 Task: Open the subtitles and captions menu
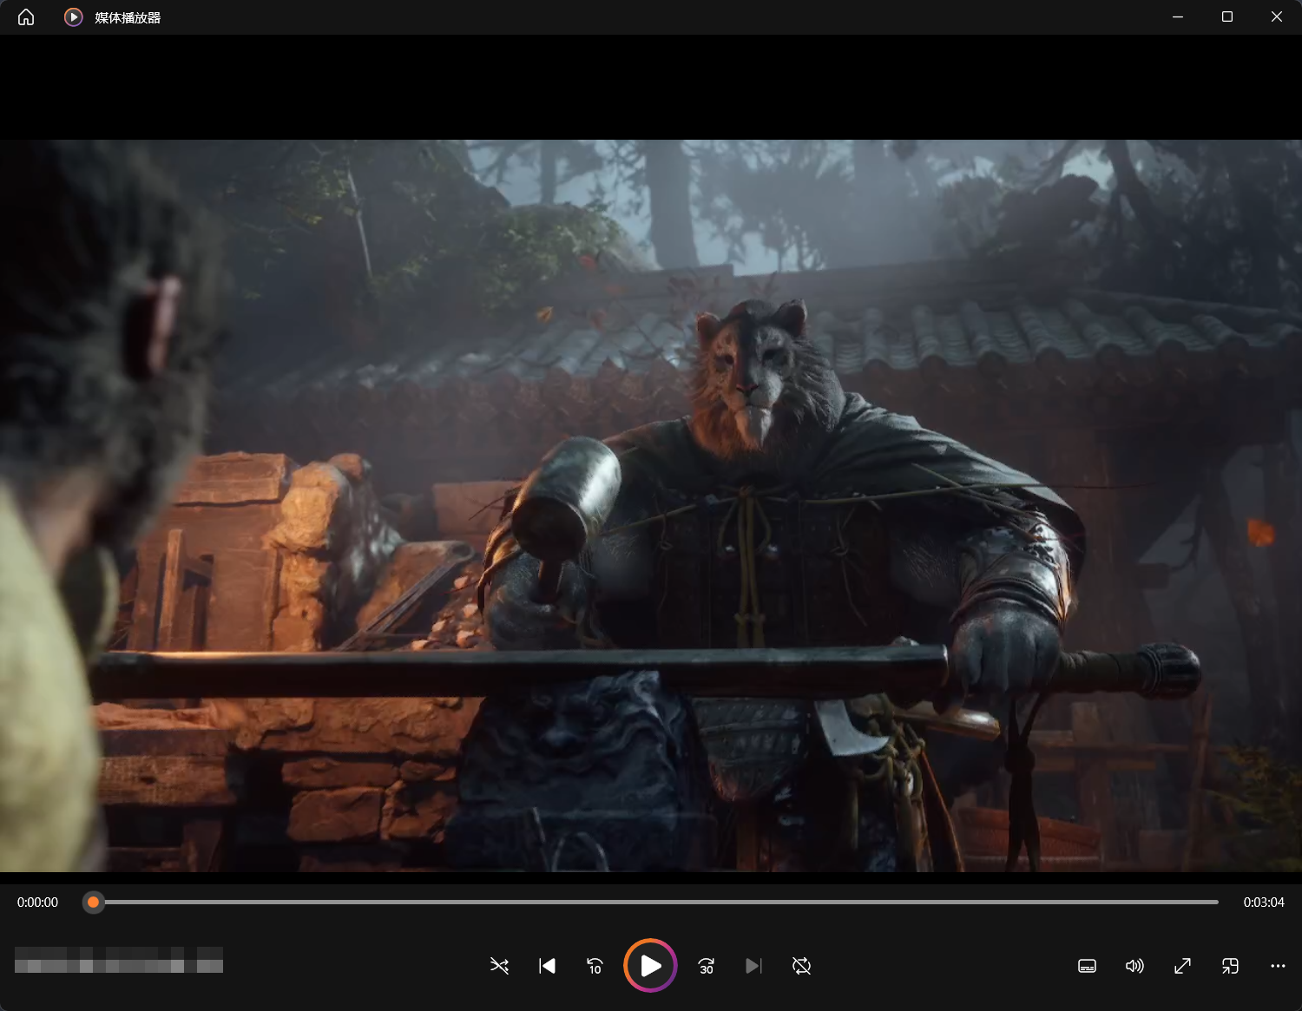(x=1087, y=966)
